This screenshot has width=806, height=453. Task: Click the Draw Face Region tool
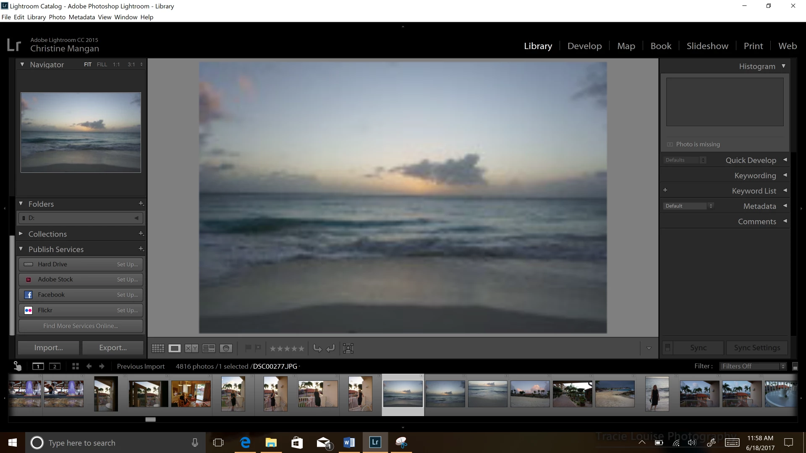click(x=348, y=348)
